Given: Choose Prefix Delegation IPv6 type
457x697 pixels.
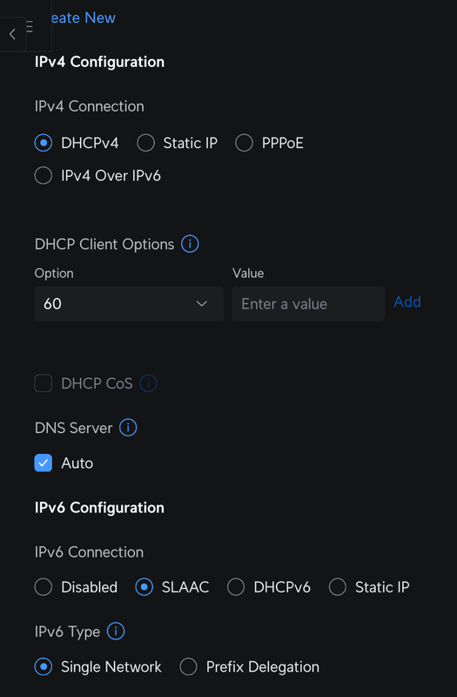Looking at the screenshot, I should 188,667.
